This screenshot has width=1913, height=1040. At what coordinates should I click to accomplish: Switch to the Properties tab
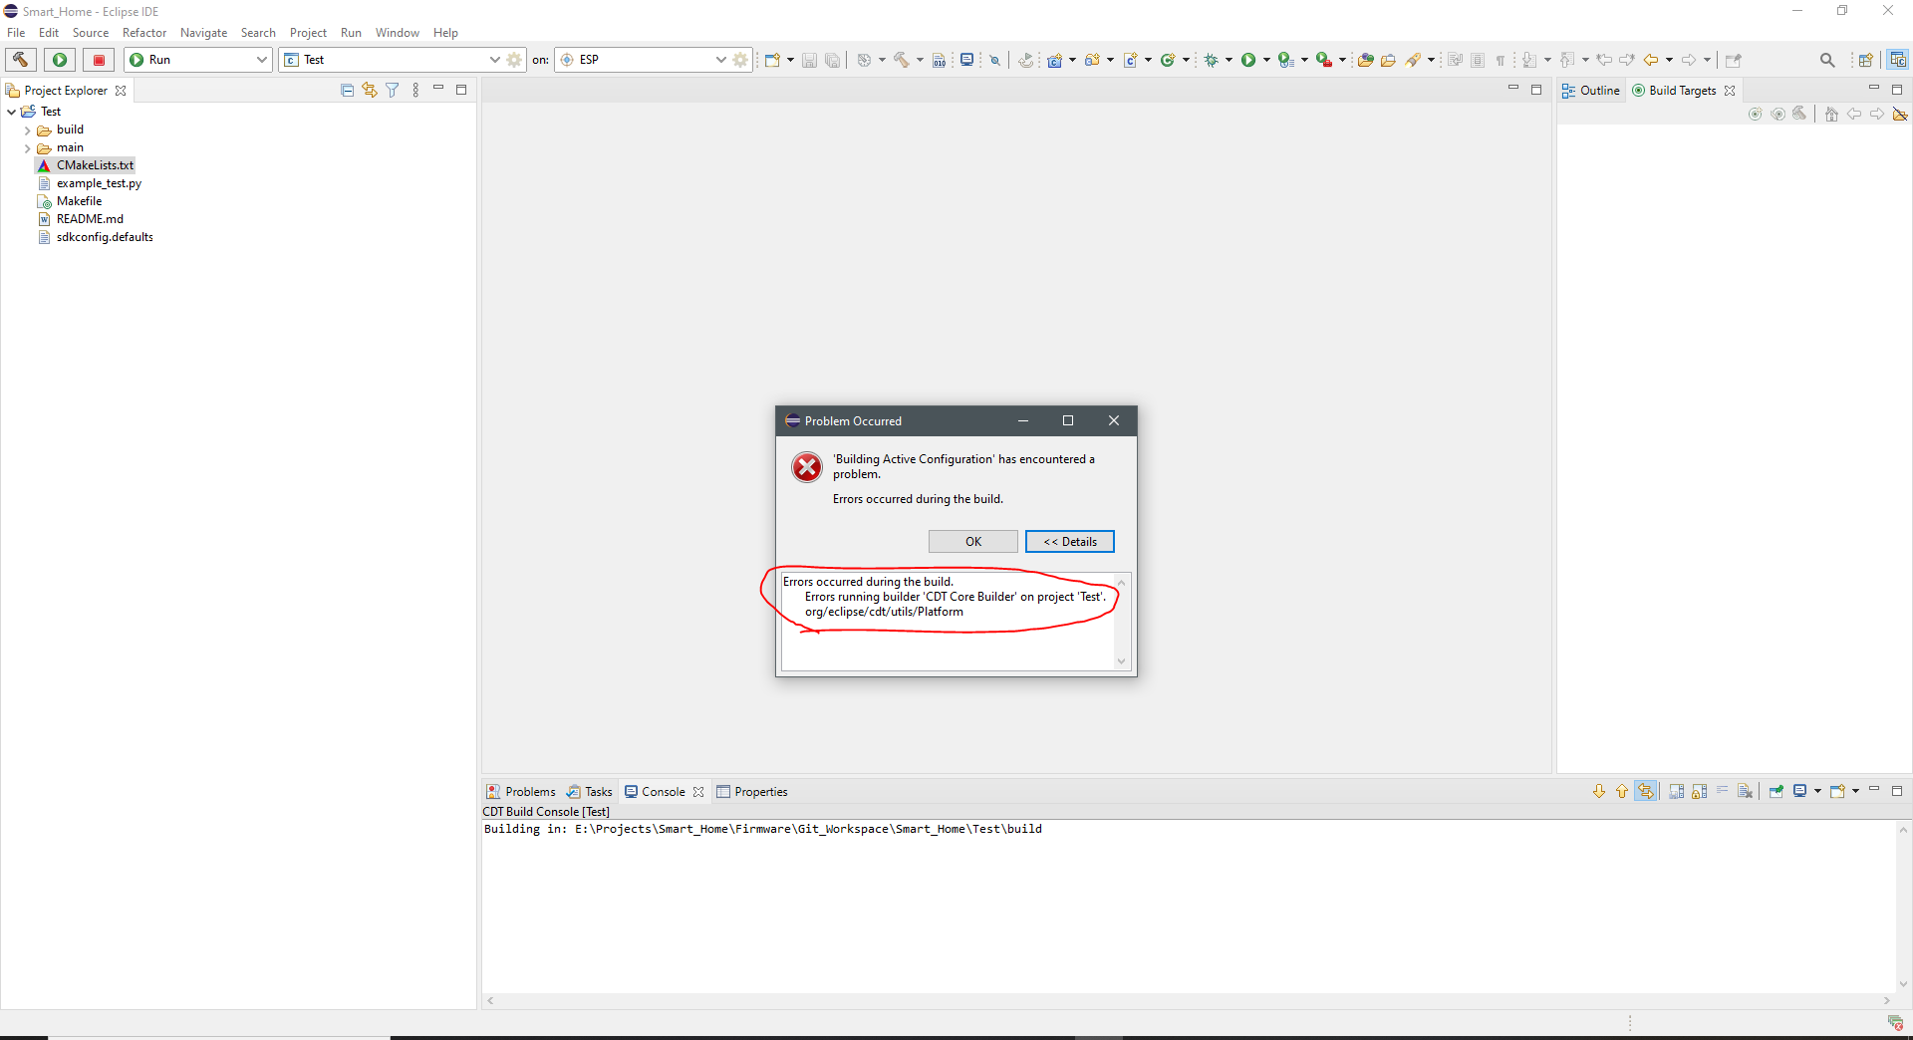click(x=752, y=792)
